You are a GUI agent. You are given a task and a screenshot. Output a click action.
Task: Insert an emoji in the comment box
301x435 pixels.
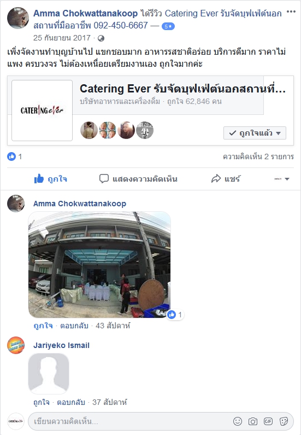237,421
